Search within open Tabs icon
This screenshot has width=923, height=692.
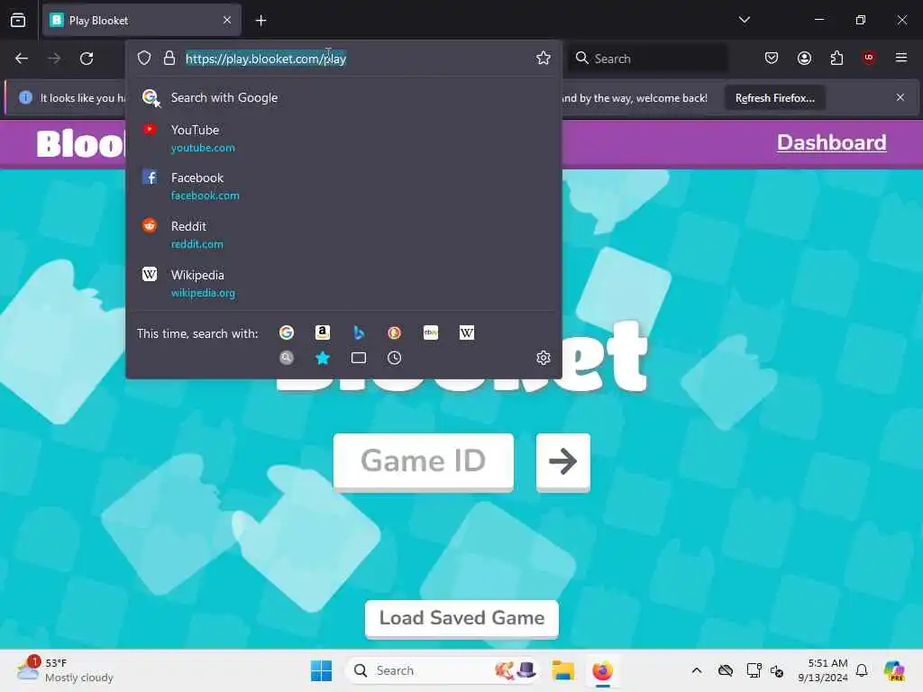click(359, 358)
